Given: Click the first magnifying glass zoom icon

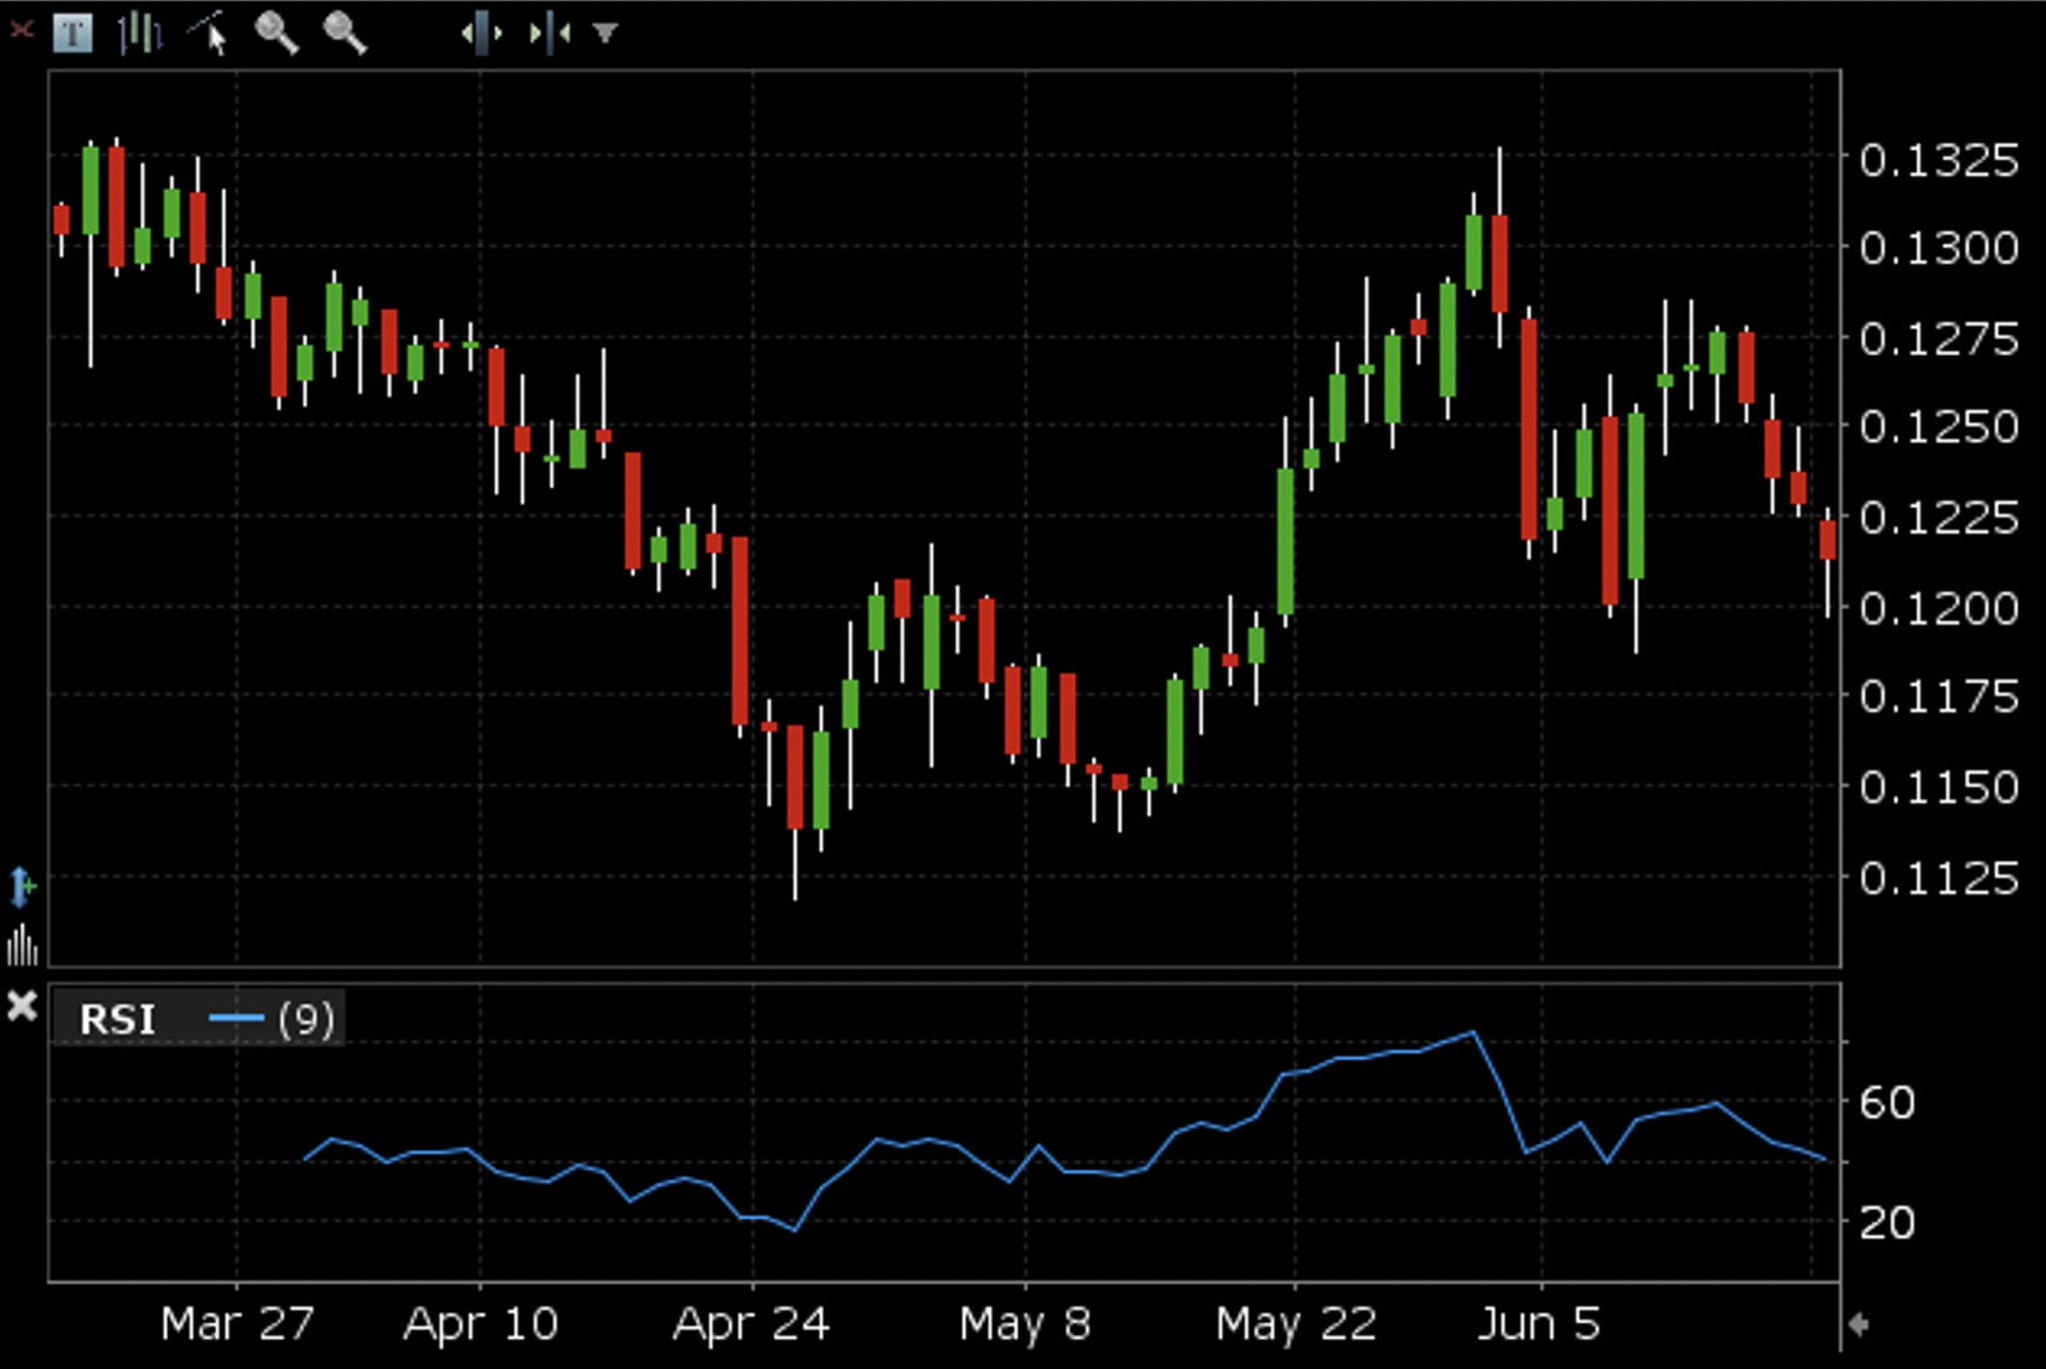Looking at the screenshot, I should (276, 32).
